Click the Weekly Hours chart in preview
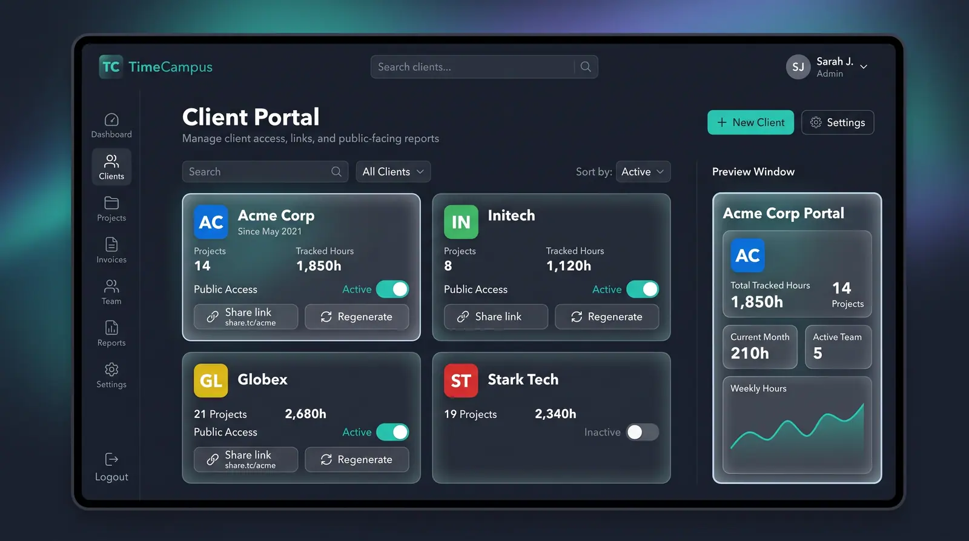 tap(797, 425)
